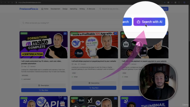Image resolution: width=190 pixels, height=107 pixels.
Task: Click Buy Now on the automated videos card
Action: (44, 90)
